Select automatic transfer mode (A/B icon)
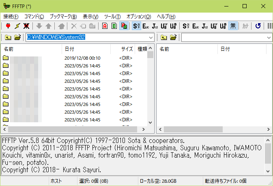 124,26
